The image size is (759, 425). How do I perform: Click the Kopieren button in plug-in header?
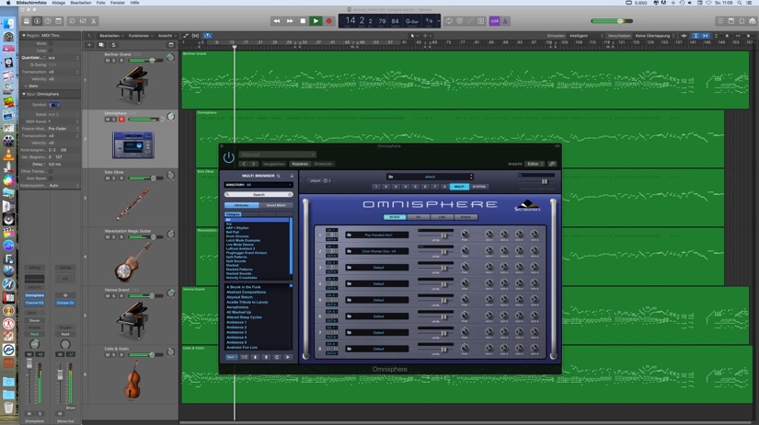pyautogui.click(x=300, y=164)
